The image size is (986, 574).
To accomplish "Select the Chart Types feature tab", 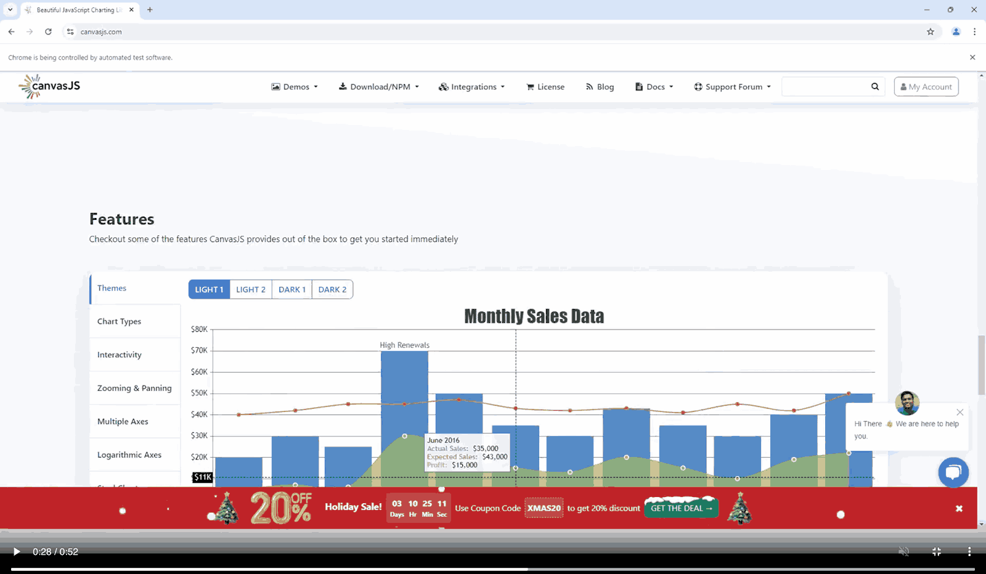I will pos(120,321).
